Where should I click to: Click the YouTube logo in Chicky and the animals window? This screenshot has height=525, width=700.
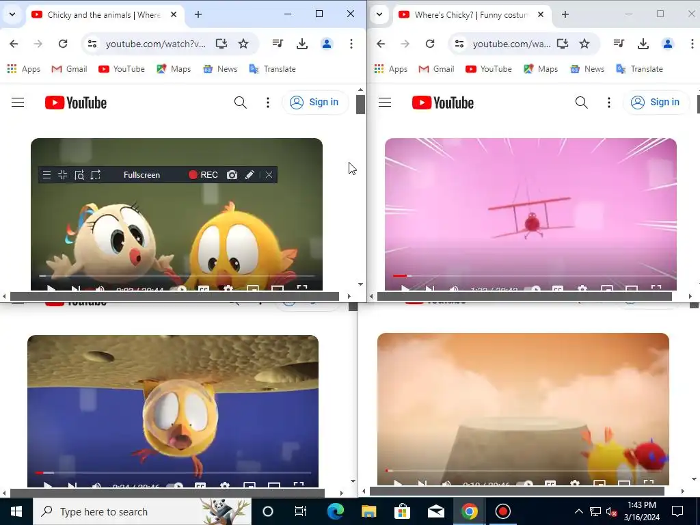76,103
